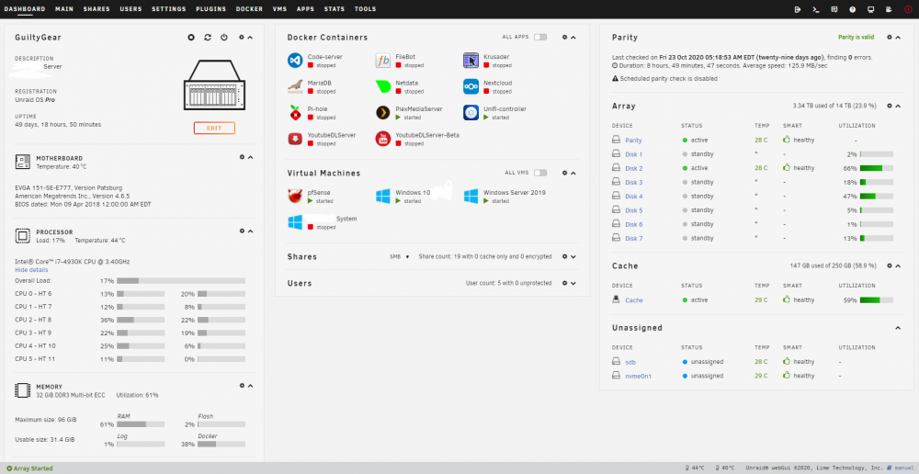This screenshot has height=474, width=919.
Task: Navigate to the Docker tab
Action: 249,9
